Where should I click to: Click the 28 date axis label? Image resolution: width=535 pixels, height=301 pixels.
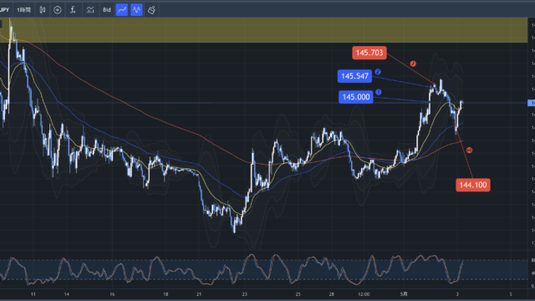pyautogui.click(x=331, y=294)
